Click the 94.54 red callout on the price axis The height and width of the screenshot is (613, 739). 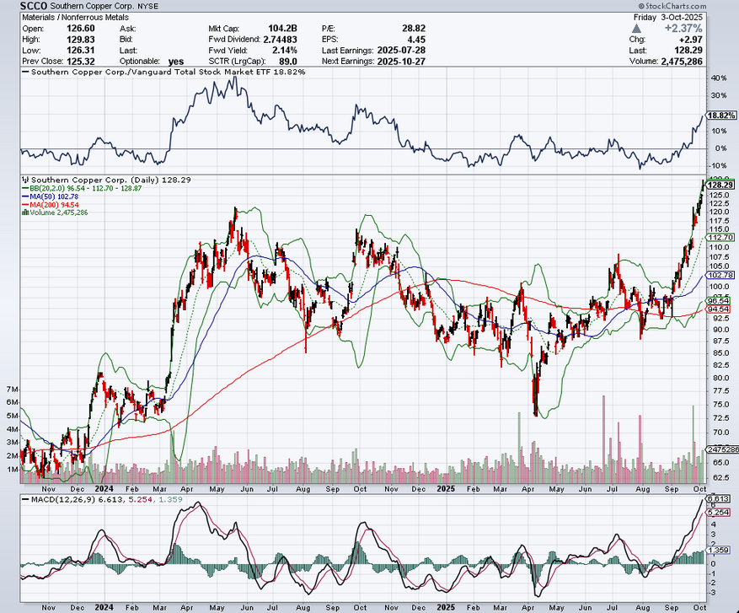[719, 309]
